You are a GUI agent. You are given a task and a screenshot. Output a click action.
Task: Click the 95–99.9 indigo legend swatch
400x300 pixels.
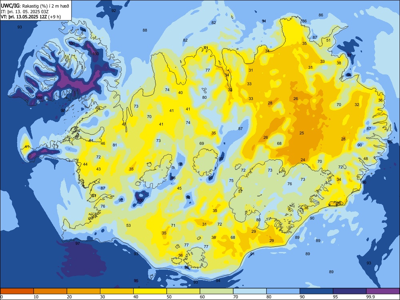(350, 291)
